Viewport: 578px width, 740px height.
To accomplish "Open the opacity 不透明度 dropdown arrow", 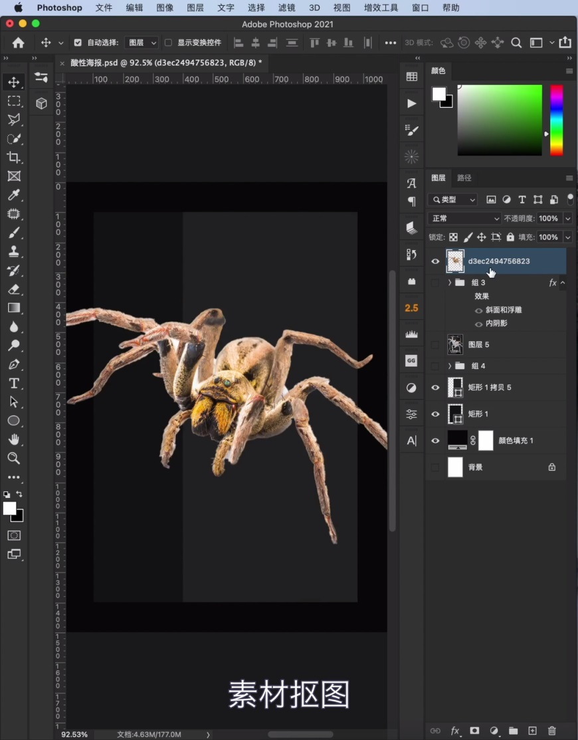I will click(x=567, y=219).
